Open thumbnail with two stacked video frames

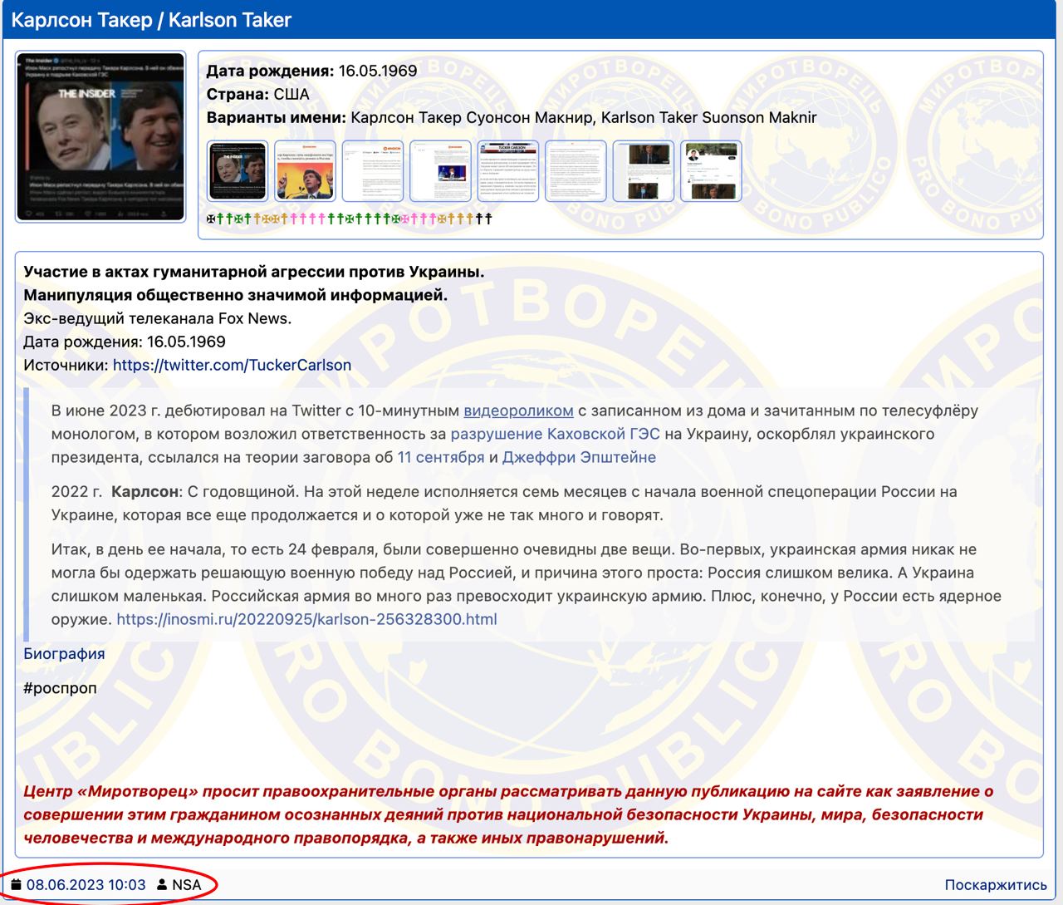(643, 171)
